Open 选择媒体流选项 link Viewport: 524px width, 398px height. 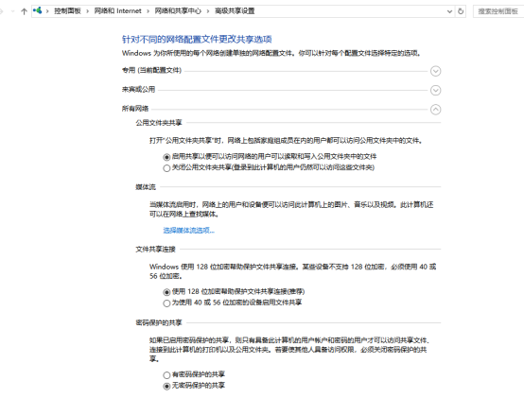(189, 230)
